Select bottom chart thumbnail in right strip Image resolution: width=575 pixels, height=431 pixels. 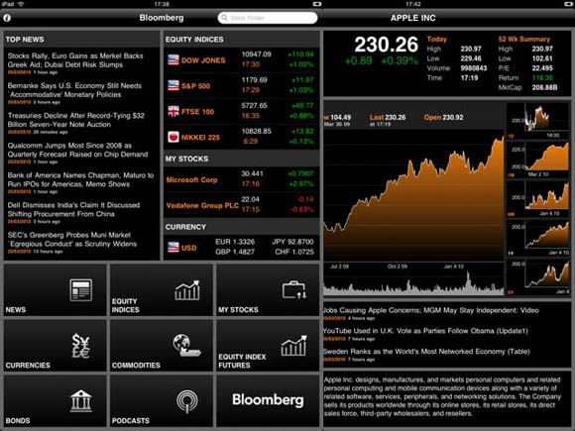538,277
